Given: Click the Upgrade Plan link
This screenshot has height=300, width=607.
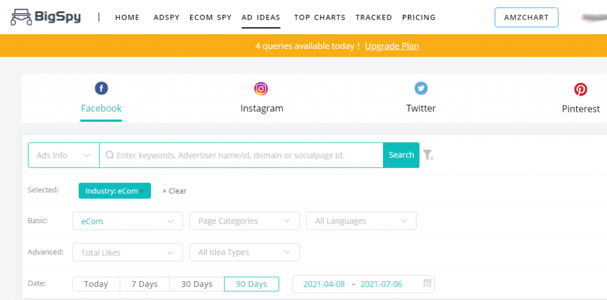Looking at the screenshot, I should coord(392,46).
